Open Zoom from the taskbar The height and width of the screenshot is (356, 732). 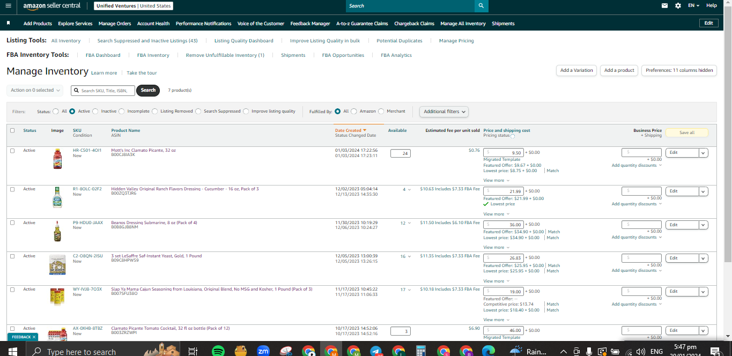point(263,351)
